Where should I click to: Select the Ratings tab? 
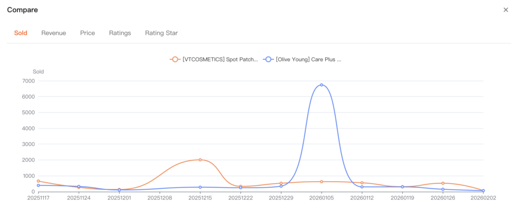(x=120, y=33)
